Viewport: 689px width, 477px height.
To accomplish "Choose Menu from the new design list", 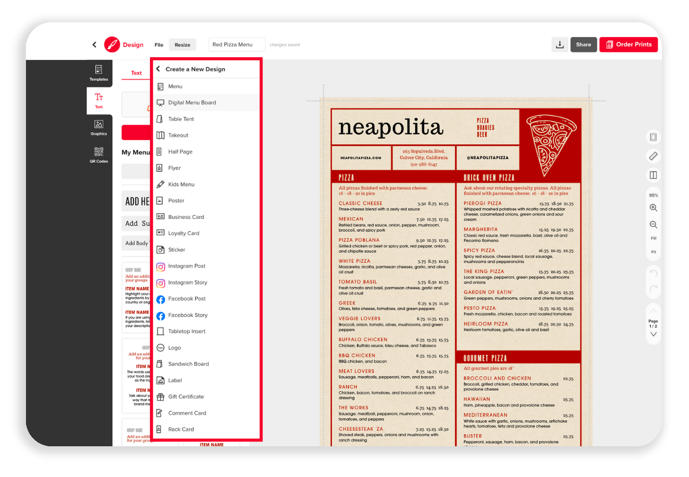I will point(207,86).
